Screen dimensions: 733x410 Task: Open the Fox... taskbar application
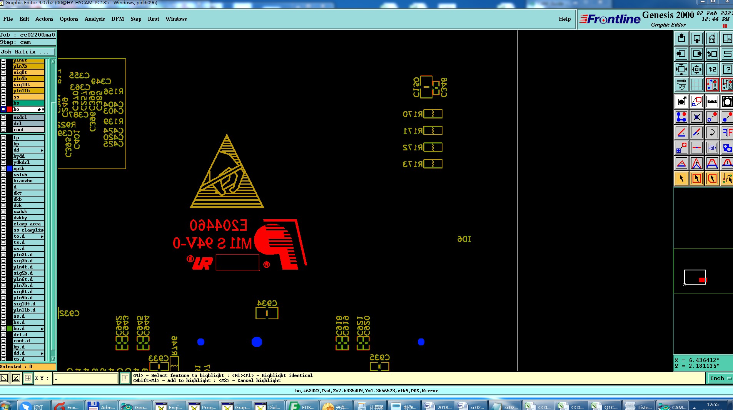pyautogui.click(x=67, y=406)
